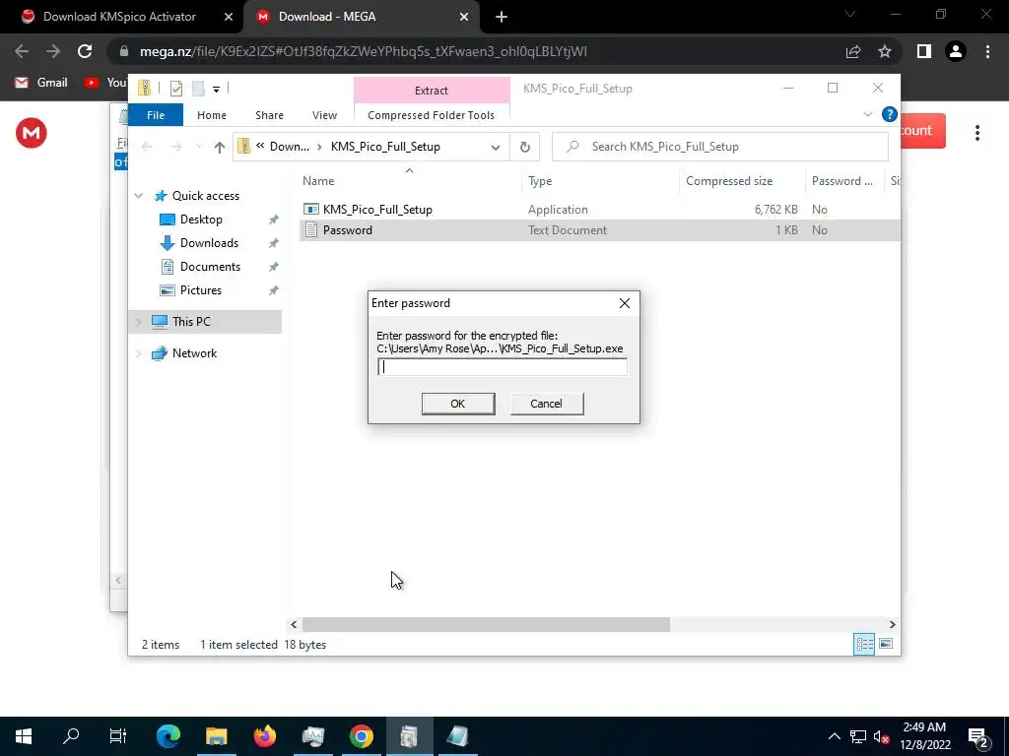Expand the Network tree node

[x=138, y=353]
